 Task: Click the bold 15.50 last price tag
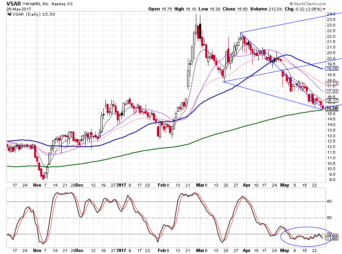[x=332, y=108]
